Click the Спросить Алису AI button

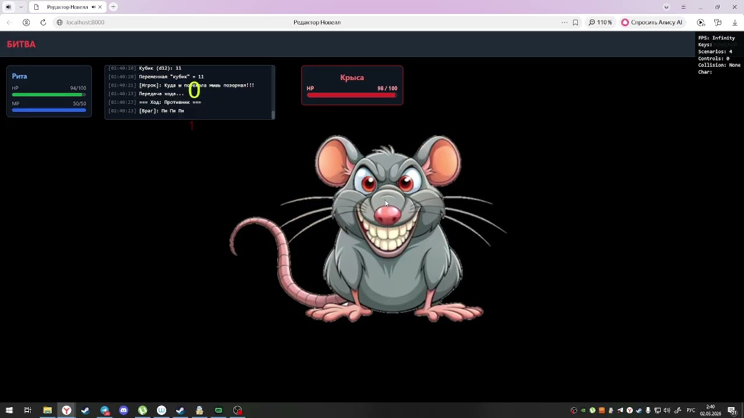pyautogui.click(x=652, y=22)
